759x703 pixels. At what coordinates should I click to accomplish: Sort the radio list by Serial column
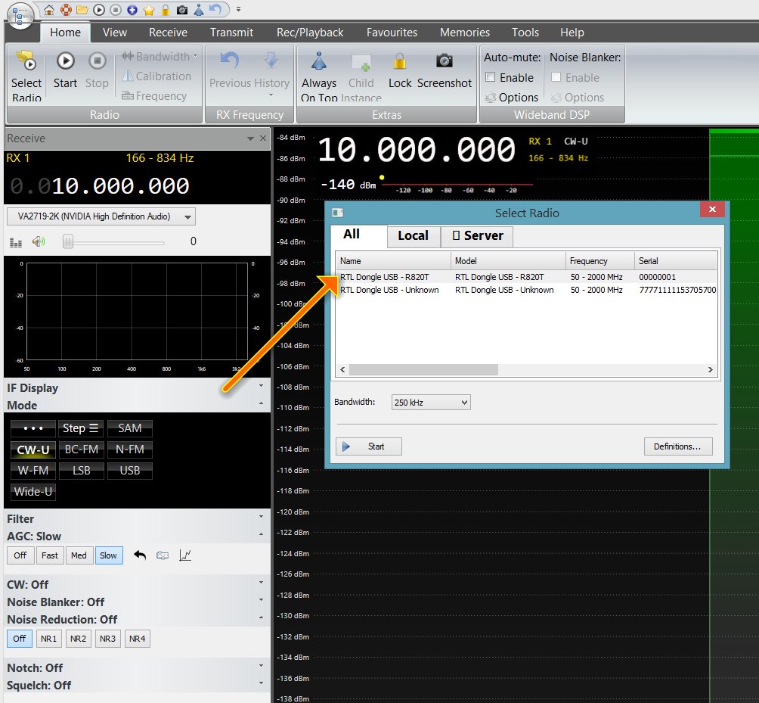tap(675, 261)
